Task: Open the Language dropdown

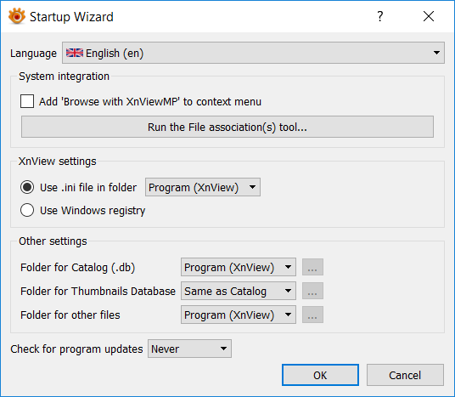Action: point(253,53)
